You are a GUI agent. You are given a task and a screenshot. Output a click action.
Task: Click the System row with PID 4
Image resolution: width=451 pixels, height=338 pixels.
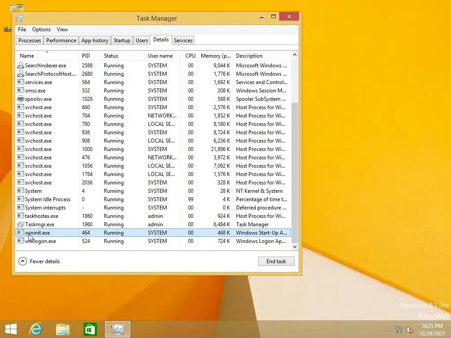tap(153, 191)
